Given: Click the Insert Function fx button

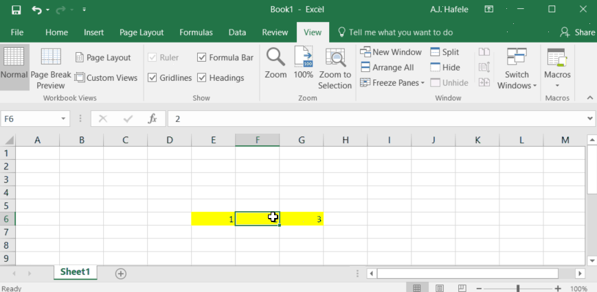Looking at the screenshot, I should [153, 119].
